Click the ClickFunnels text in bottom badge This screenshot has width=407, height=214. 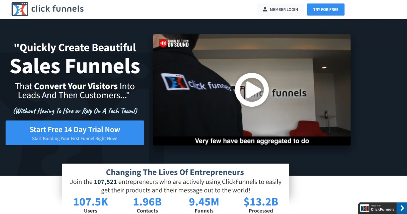pos(383,210)
